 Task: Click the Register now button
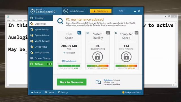(x=101, y=11)
